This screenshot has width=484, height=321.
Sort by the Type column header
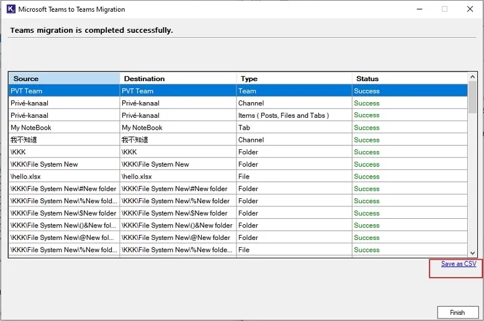click(x=294, y=79)
